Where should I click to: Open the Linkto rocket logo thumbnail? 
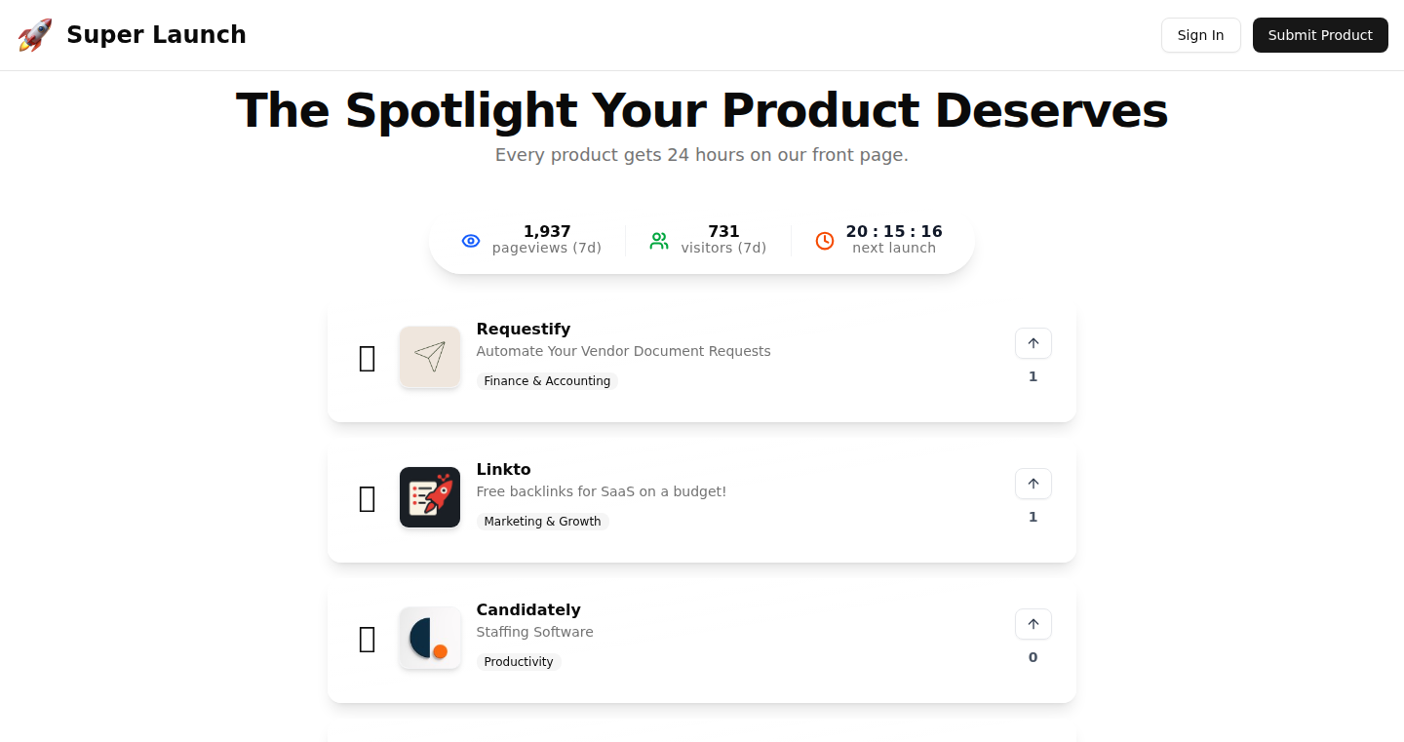[430, 497]
